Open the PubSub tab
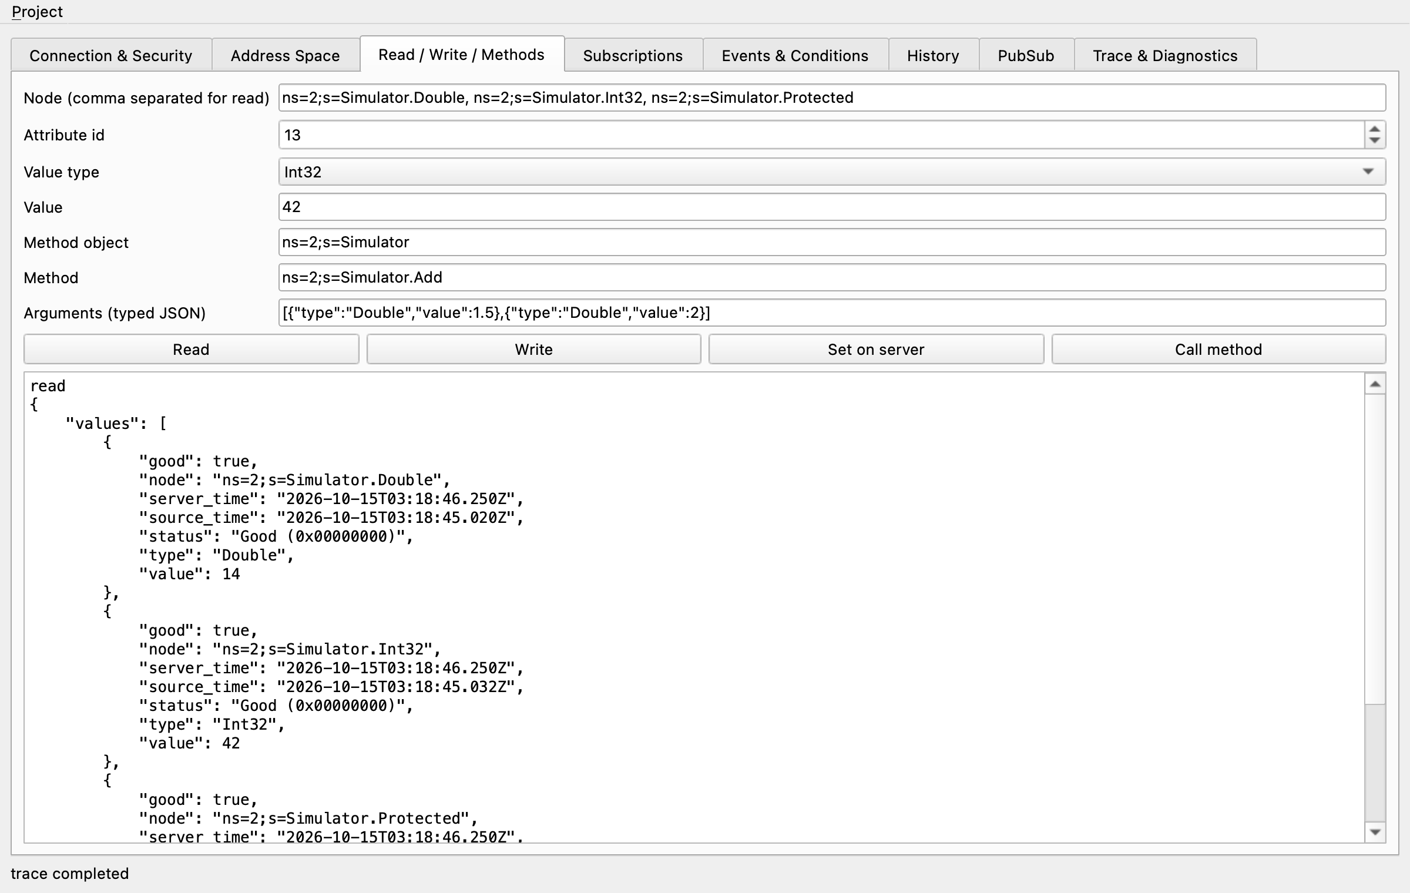Image resolution: width=1410 pixels, height=893 pixels. (x=1026, y=55)
